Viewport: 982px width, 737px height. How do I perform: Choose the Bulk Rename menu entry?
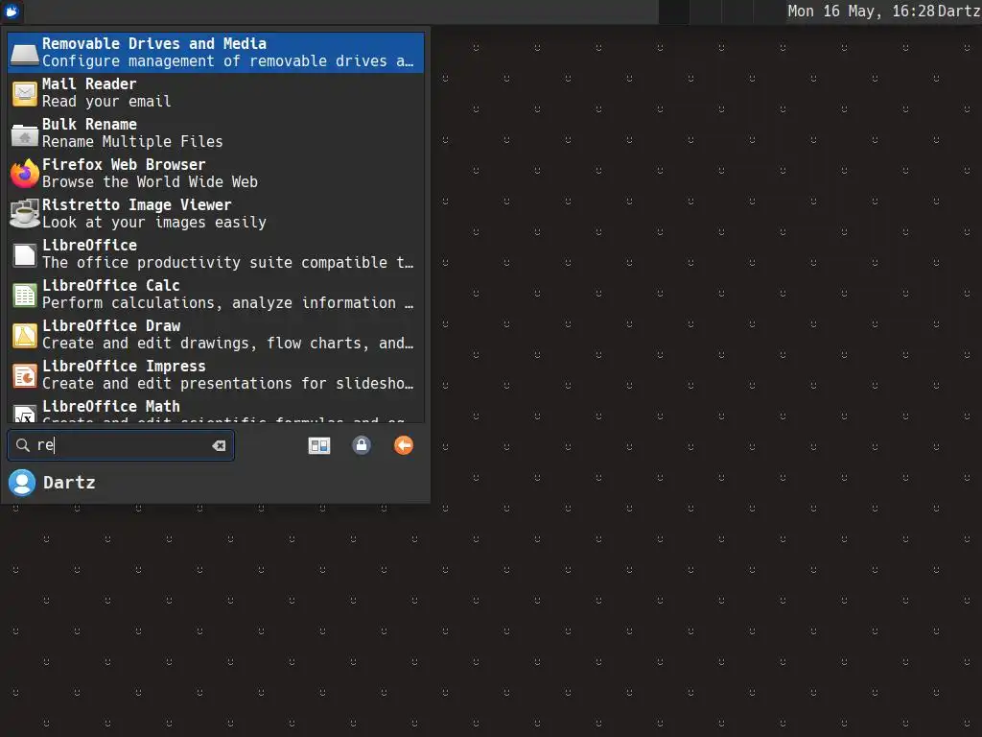[216, 132]
